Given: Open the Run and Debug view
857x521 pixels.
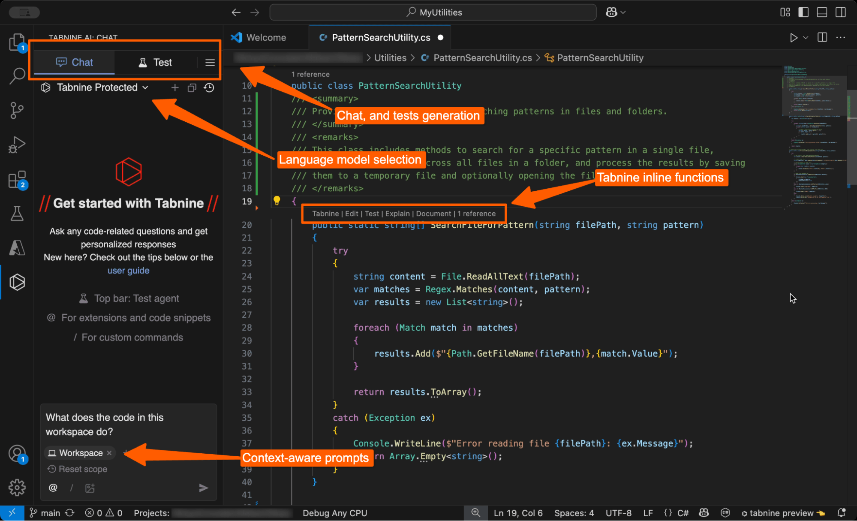Looking at the screenshot, I should pyautogui.click(x=17, y=144).
